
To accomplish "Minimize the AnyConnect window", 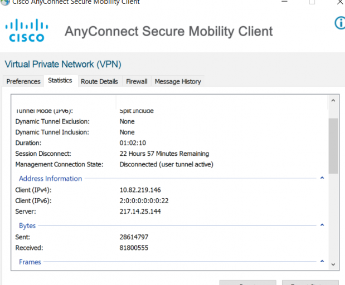I will click(284, 2).
